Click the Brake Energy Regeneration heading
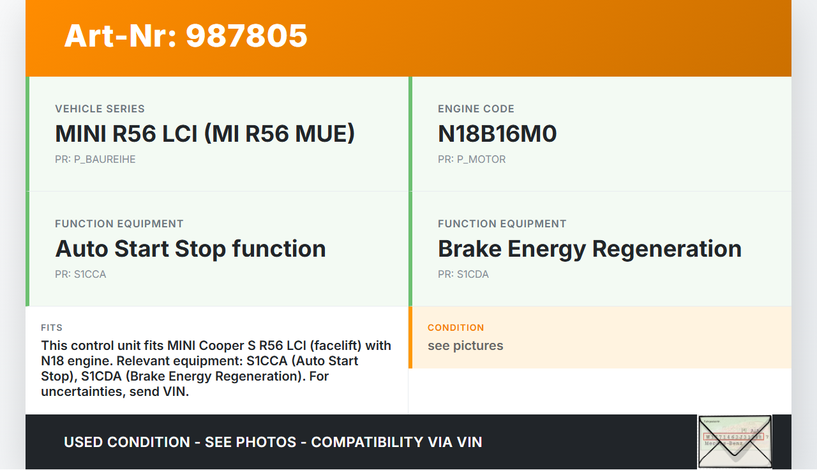Viewport: 817px width, 470px height. (x=589, y=248)
